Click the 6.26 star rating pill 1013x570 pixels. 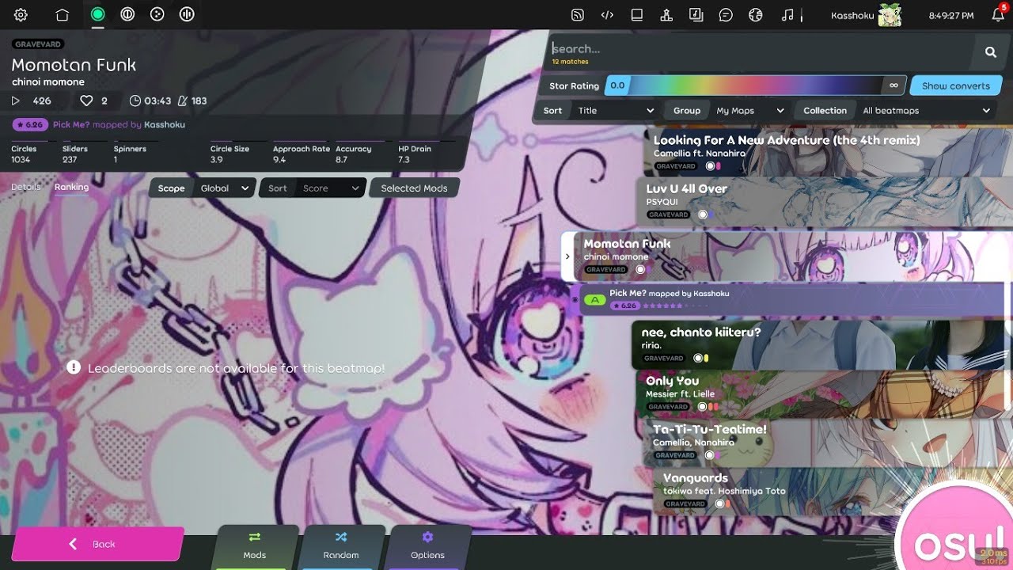31,124
